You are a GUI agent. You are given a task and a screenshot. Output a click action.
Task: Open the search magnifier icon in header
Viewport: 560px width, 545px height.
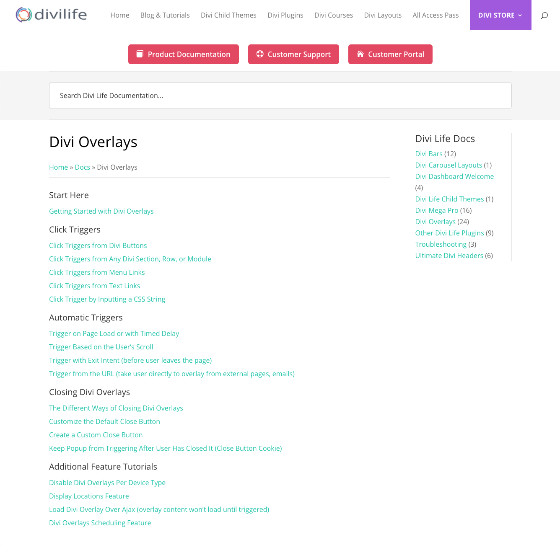point(544,15)
